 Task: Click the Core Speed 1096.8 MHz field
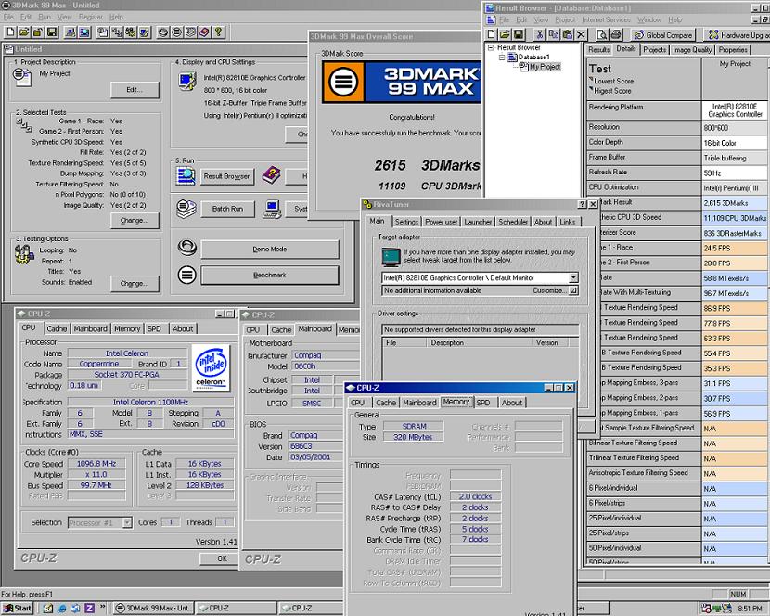[96, 464]
